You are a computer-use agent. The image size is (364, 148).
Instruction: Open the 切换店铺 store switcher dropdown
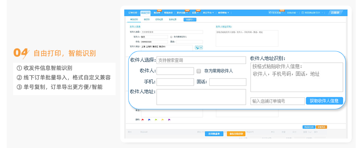[292, 13]
